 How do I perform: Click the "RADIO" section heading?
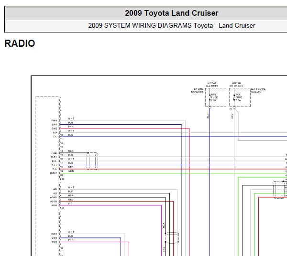pyautogui.click(x=20, y=43)
